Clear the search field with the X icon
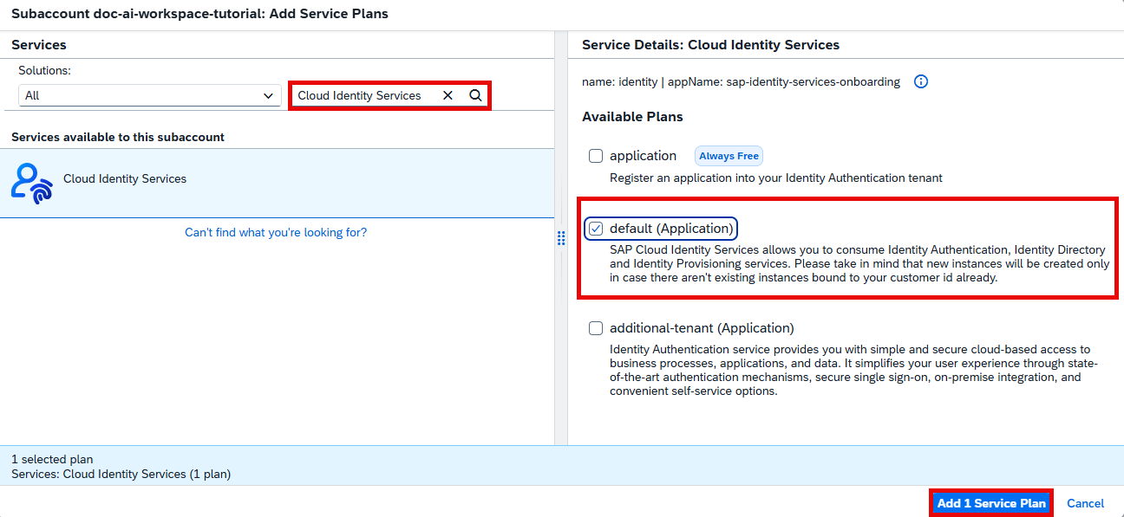Screen dimensions: 1124x517 point(448,95)
